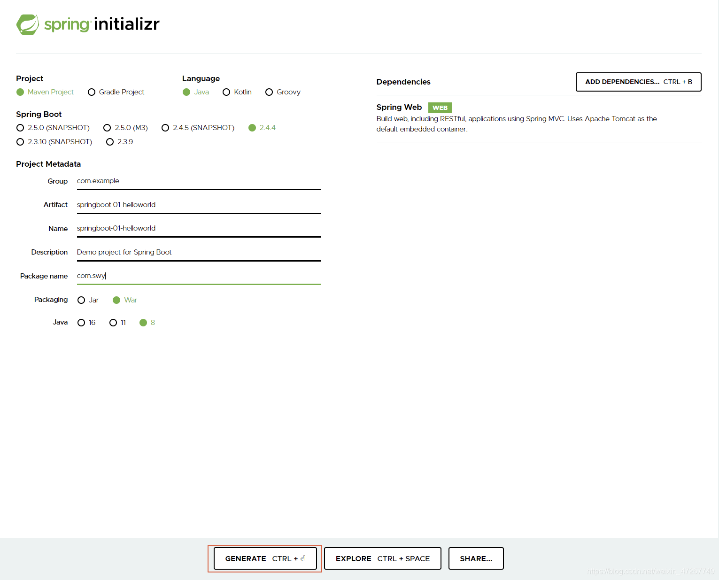Select Spring Boot 2.5.0 (SNAPSHOT)
This screenshot has width=719, height=580.
click(x=53, y=128)
